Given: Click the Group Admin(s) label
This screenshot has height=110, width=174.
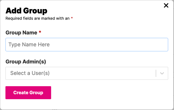Looking at the screenshot, I should coord(26,62).
